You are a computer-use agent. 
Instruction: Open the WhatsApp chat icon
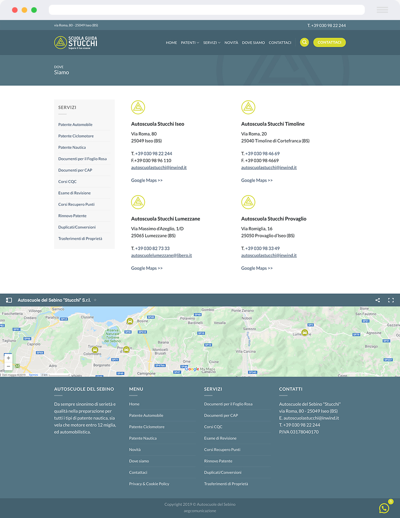384,508
